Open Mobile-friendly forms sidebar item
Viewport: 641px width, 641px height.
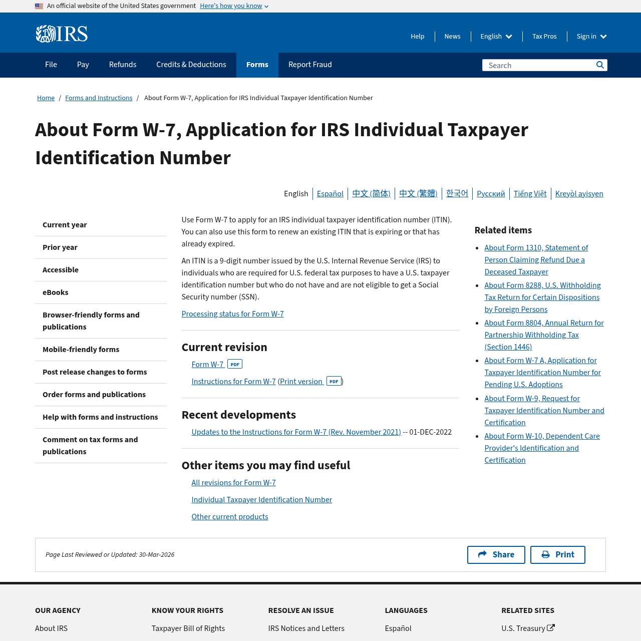[101, 350]
